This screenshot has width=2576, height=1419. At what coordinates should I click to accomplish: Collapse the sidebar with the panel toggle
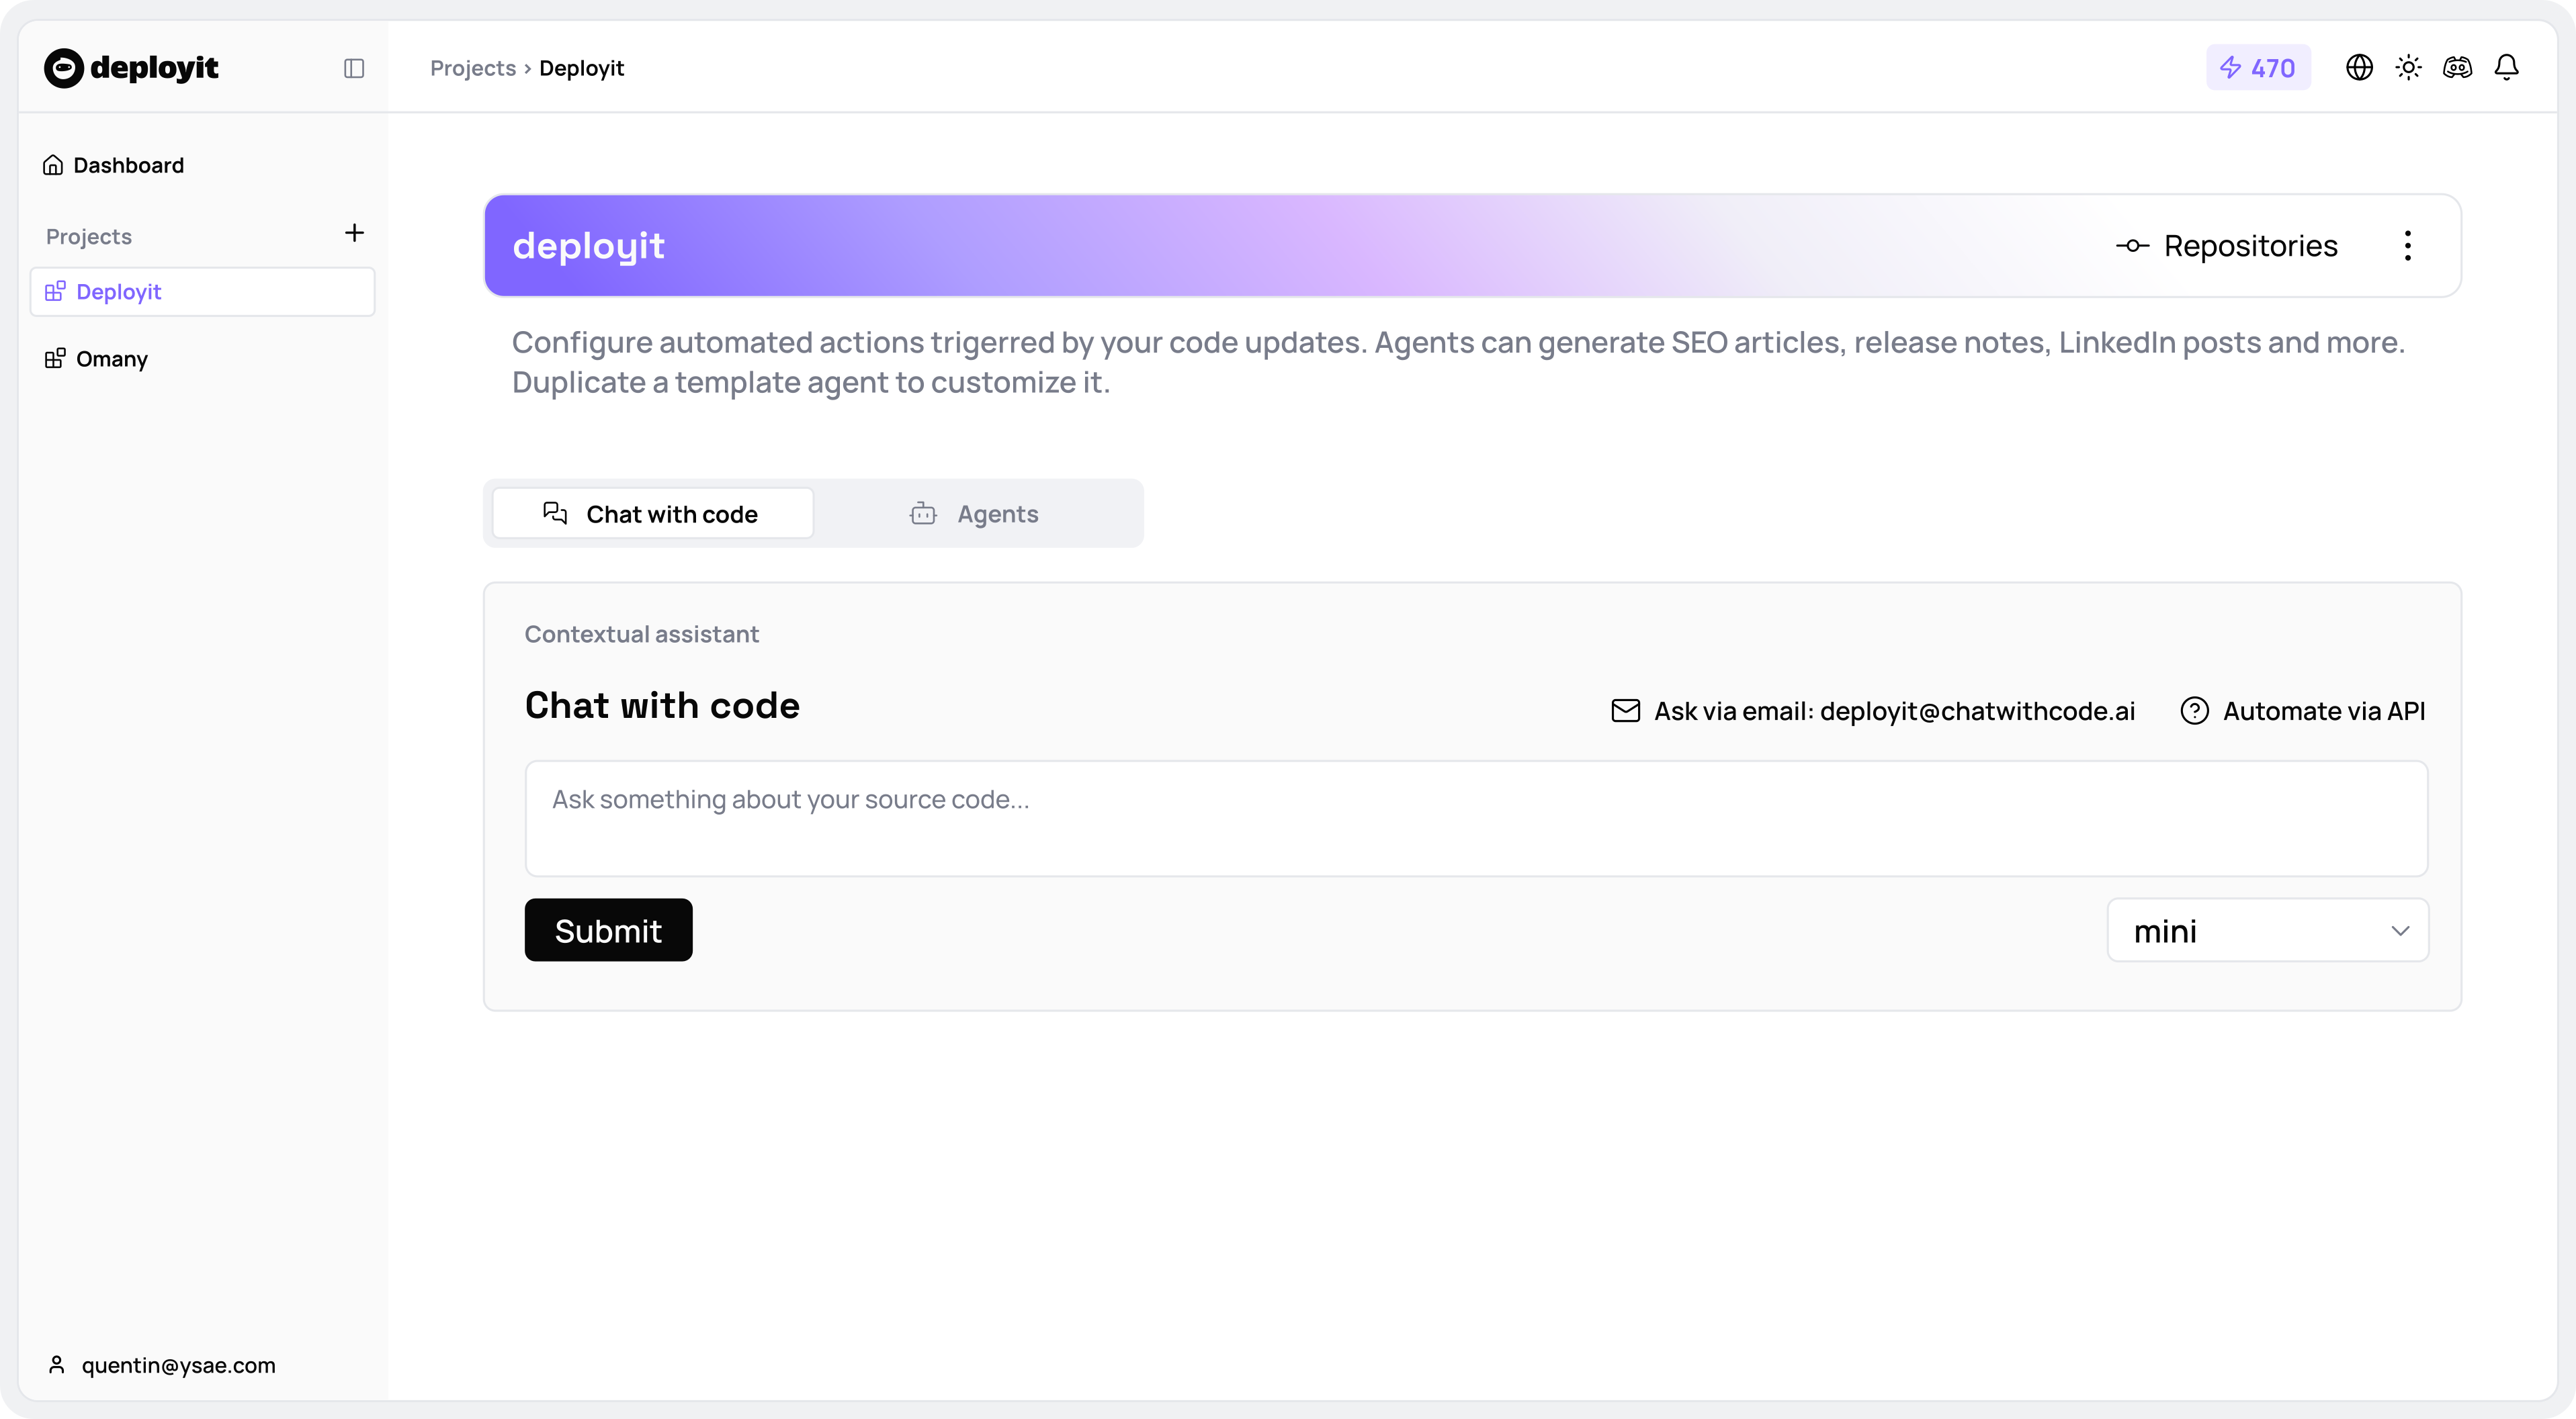click(353, 68)
